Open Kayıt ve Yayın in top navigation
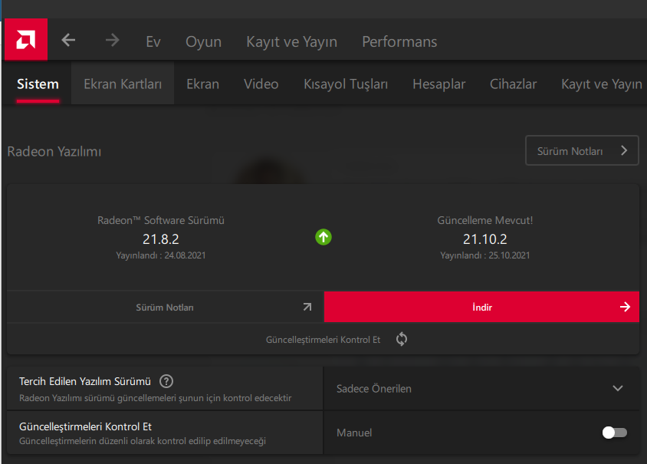 pyautogui.click(x=292, y=41)
